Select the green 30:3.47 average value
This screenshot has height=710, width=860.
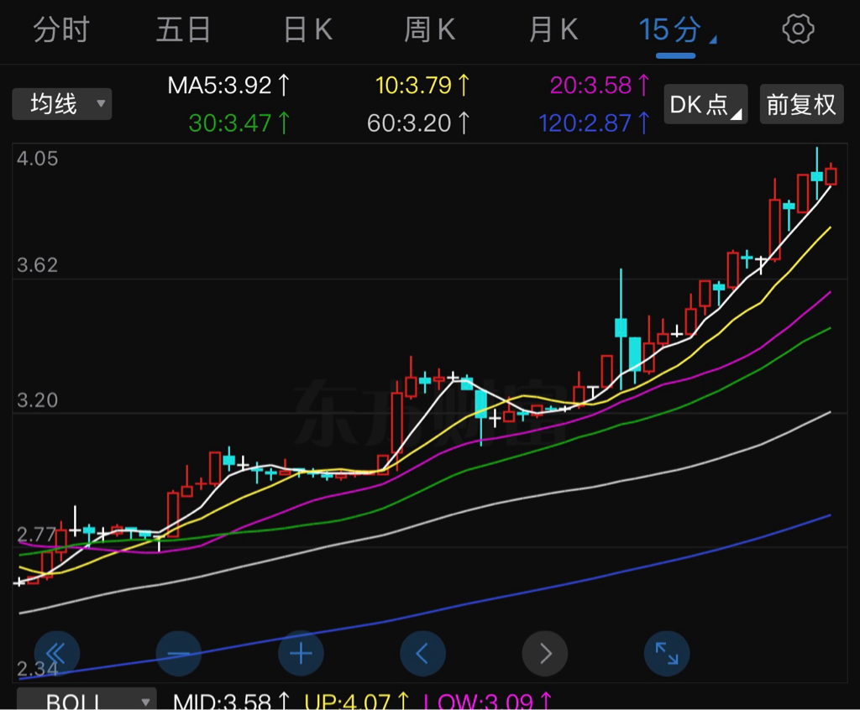239,123
